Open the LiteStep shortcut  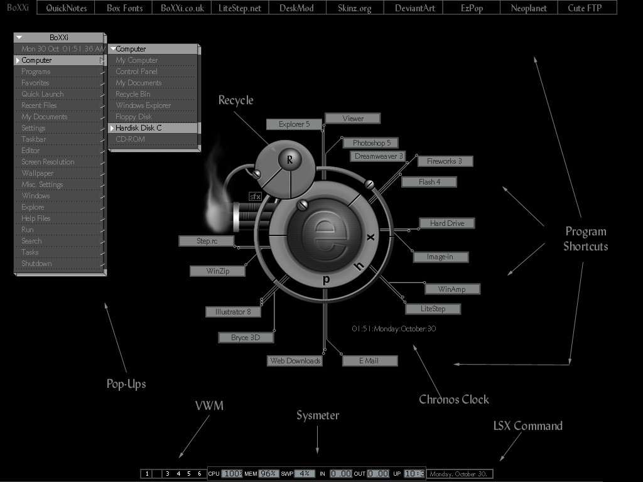point(433,309)
